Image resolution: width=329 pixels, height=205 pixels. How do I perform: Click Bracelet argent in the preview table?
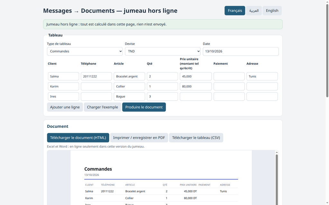point(135,191)
